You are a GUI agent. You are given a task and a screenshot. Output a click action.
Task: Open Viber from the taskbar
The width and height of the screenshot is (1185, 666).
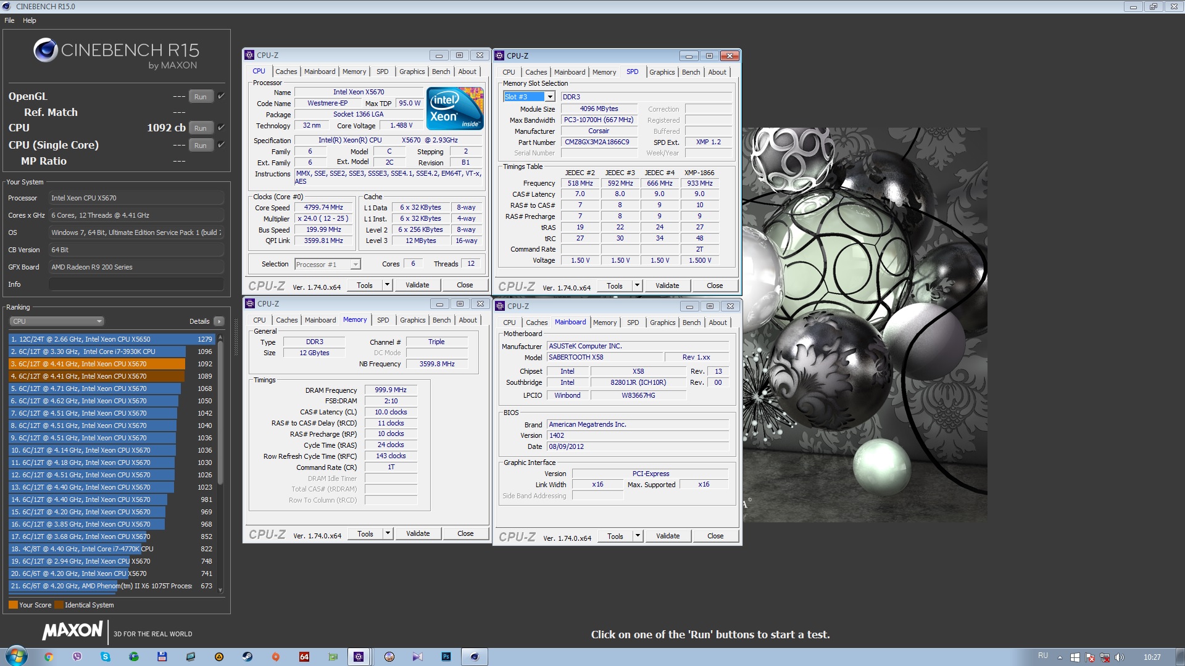point(77,657)
